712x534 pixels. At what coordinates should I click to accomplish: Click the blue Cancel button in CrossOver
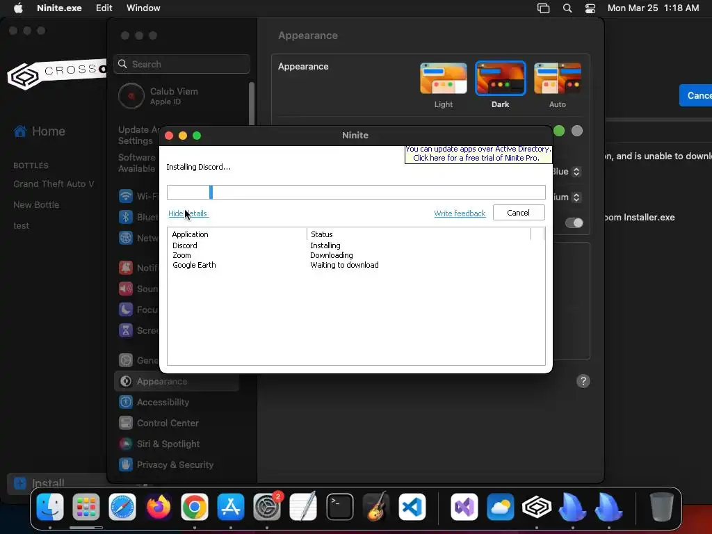click(695, 95)
